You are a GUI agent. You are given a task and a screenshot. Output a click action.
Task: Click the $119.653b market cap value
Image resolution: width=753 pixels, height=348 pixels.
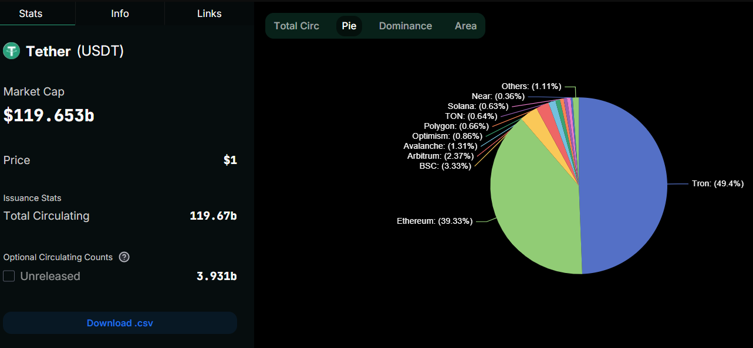[x=49, y=115]
